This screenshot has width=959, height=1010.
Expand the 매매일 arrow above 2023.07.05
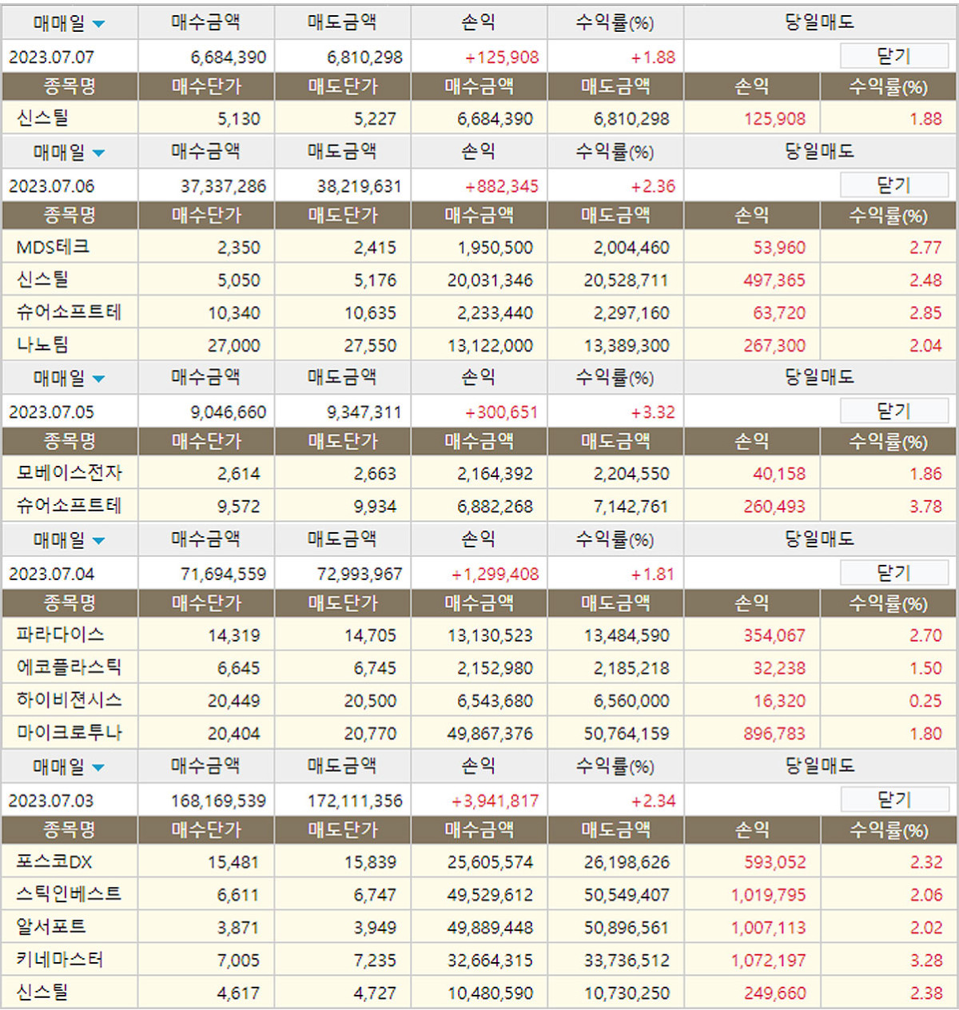click(x=98, y=379)
